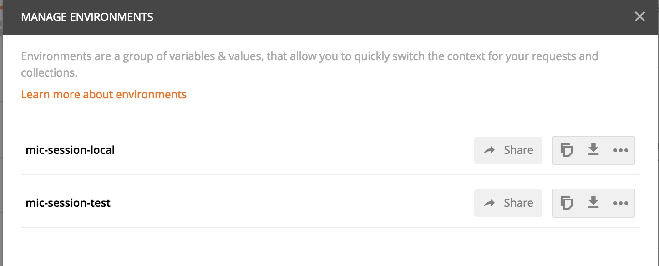Open more actions for mic-session-test
Image resolution: width=659 pixels, height=266 pixels.
click(621, 203)
